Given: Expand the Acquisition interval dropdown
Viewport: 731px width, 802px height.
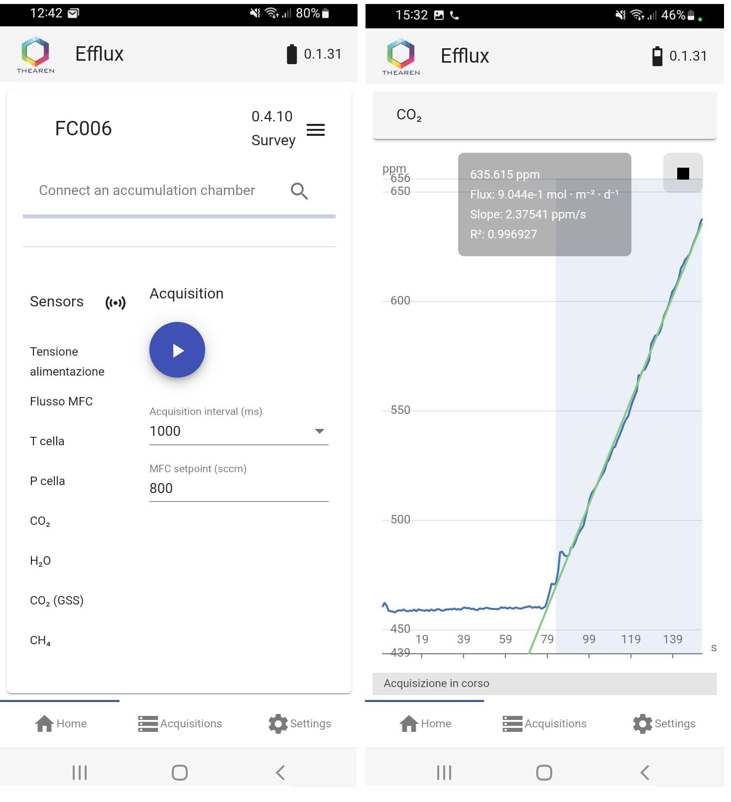Looking at the screenshot, I should 320,431.
